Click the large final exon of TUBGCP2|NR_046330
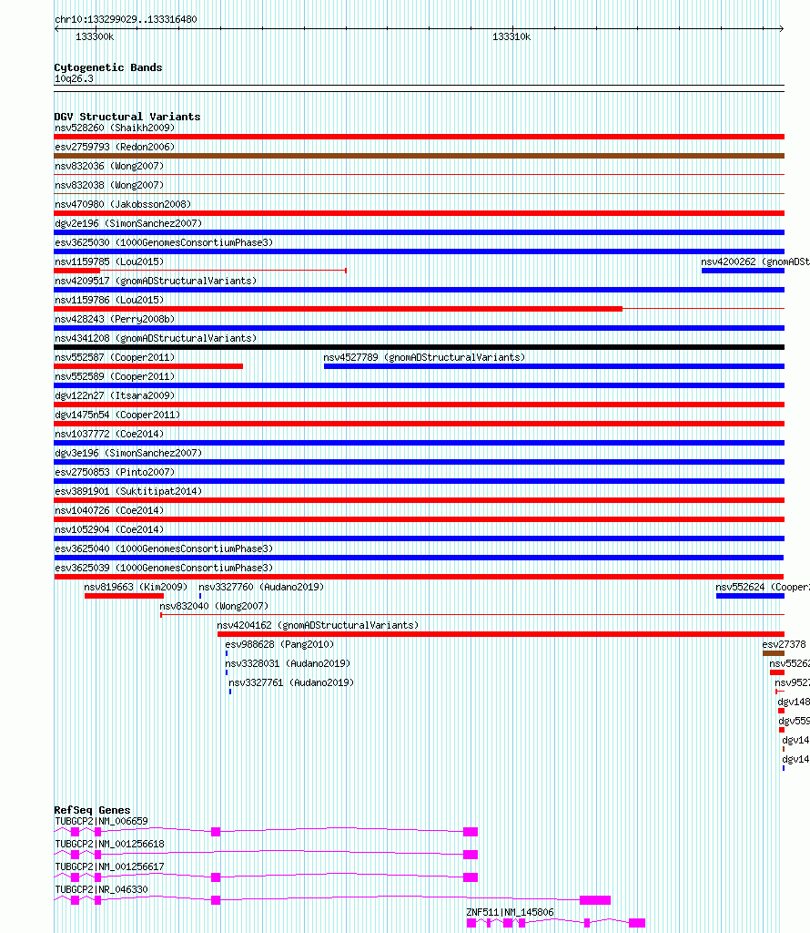Viewport: 810px width, 933px height. 595,900
